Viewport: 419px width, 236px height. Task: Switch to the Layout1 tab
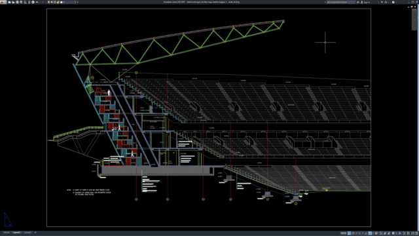[x=16, y=233]
